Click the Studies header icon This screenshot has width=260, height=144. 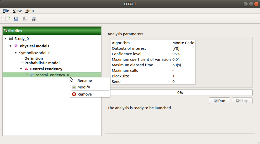pos(6,31)
